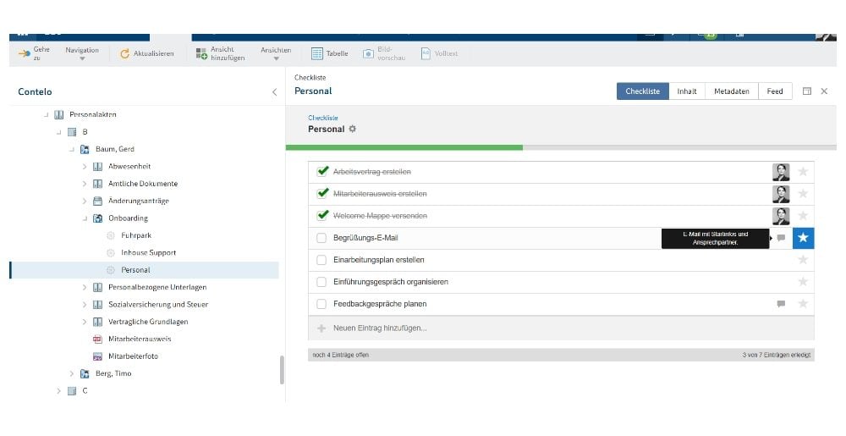Collapse the Contelo sidebar chevron
Image resolution: width=846 pixels, height=436 pixels.
click(x=275, y=91)
